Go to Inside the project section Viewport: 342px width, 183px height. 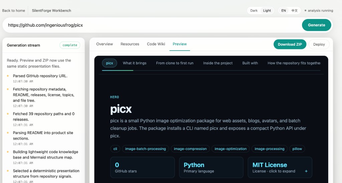[218, 63]
